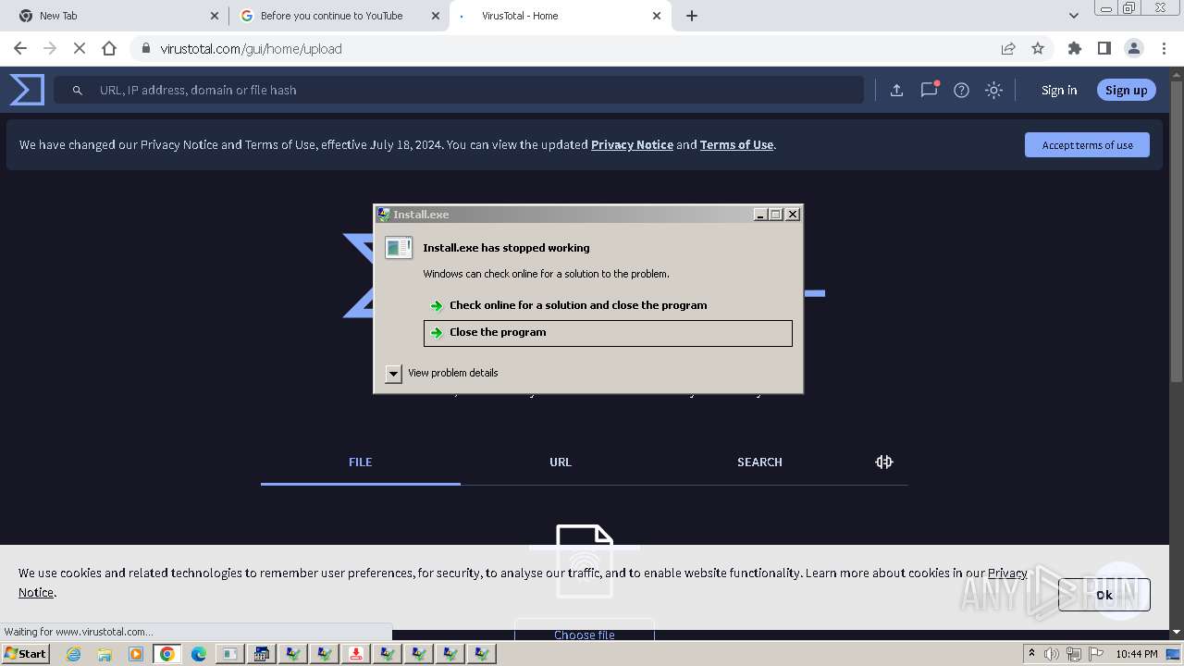Open Chrome extensions puzzle icon
Viewport: 1184px width, 666px height.
(x=1074, y=48)
